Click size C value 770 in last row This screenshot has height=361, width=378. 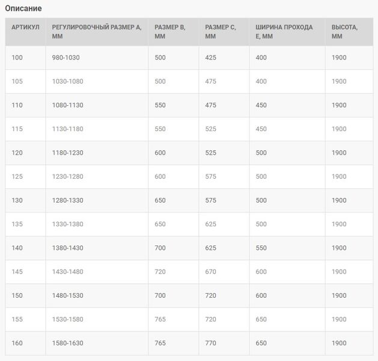point(211,343)
